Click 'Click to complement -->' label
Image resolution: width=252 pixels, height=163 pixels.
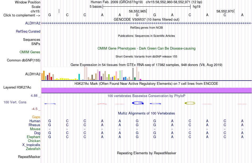(x=22, y=15)
